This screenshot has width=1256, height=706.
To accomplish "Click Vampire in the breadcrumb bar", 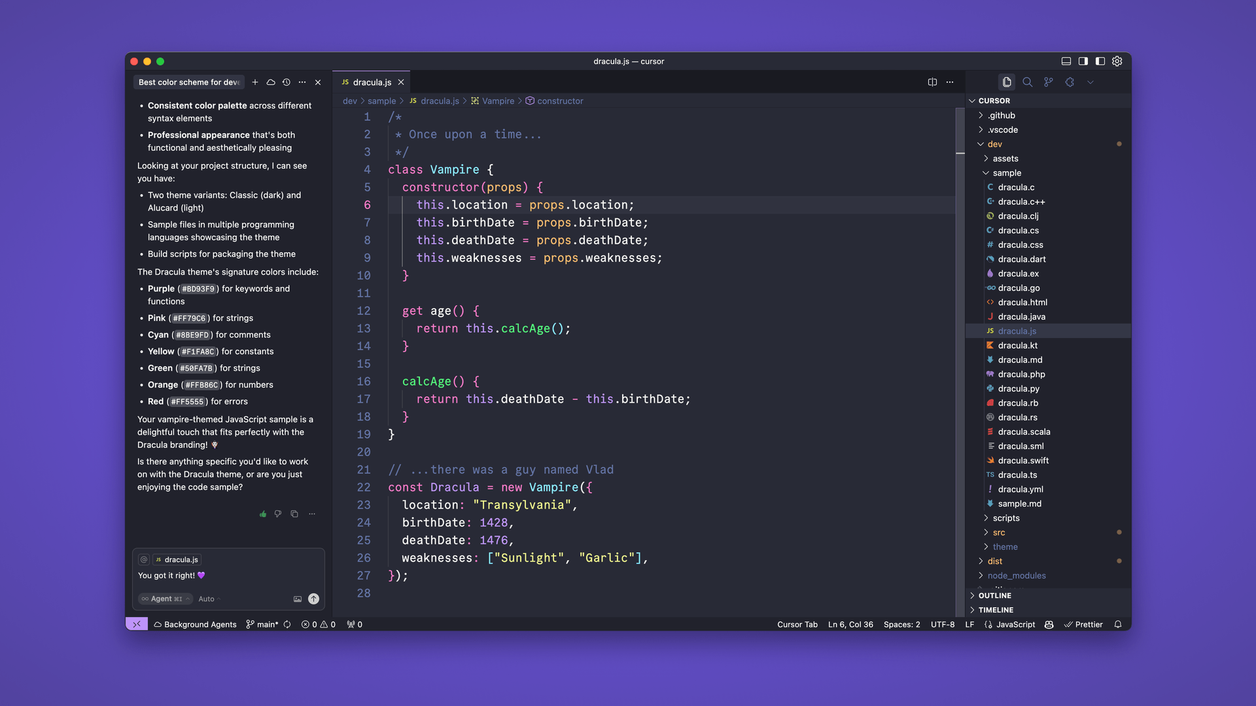I will coord(498,101).
